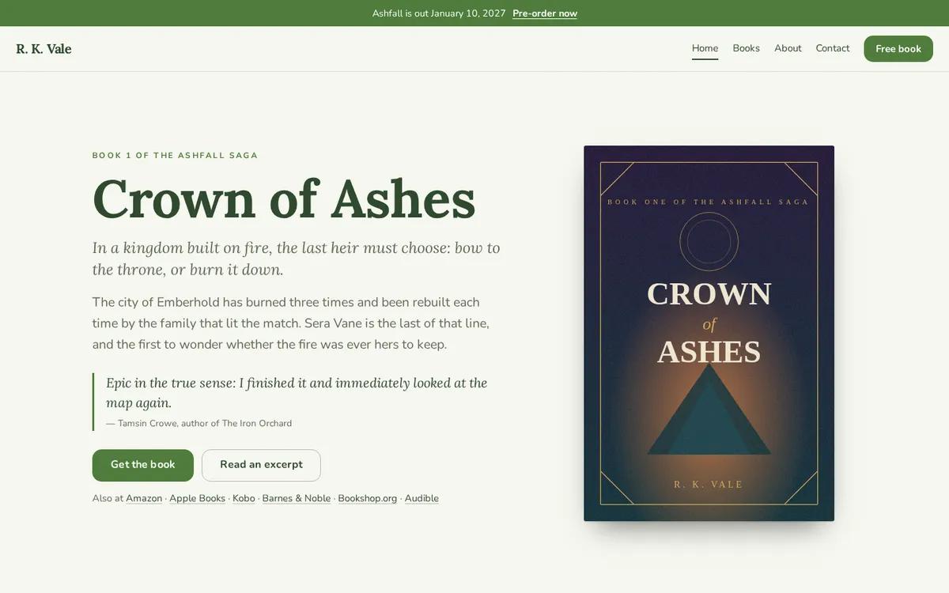949x593 pixels.
Task: Open the Contact nav item
Action: 833,48
